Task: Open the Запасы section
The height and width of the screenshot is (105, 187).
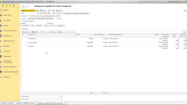Action: [6, 25]
